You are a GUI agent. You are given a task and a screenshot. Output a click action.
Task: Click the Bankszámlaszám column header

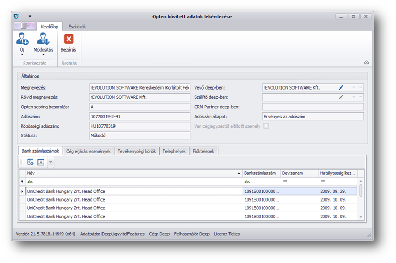pos(260,173)
